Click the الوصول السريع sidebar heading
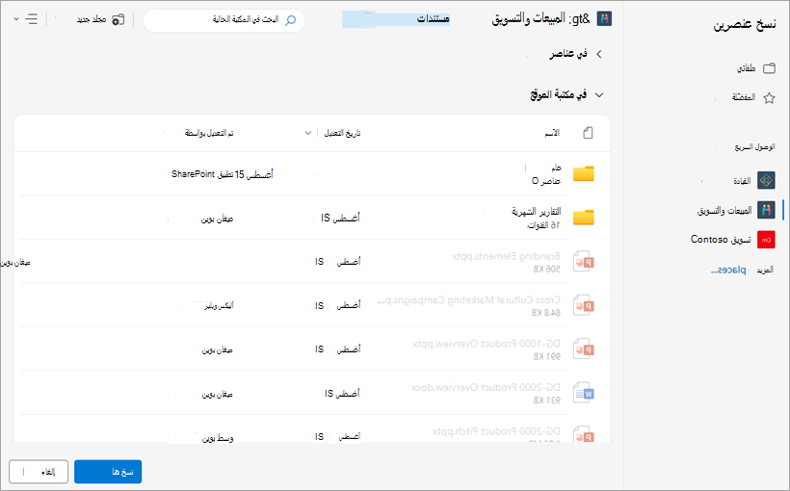790x491 pixels. click(754, 147)
